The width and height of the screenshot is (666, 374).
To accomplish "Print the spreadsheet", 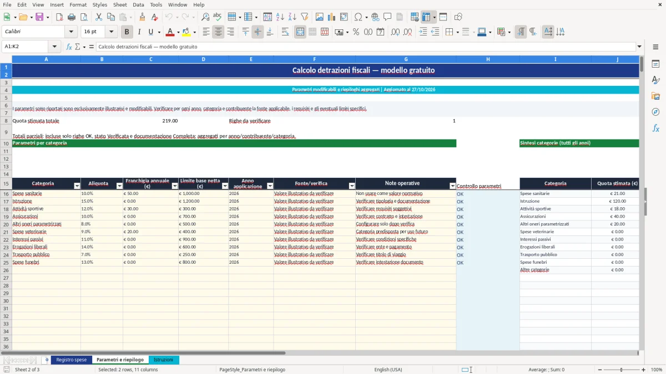I will [72, 17].
